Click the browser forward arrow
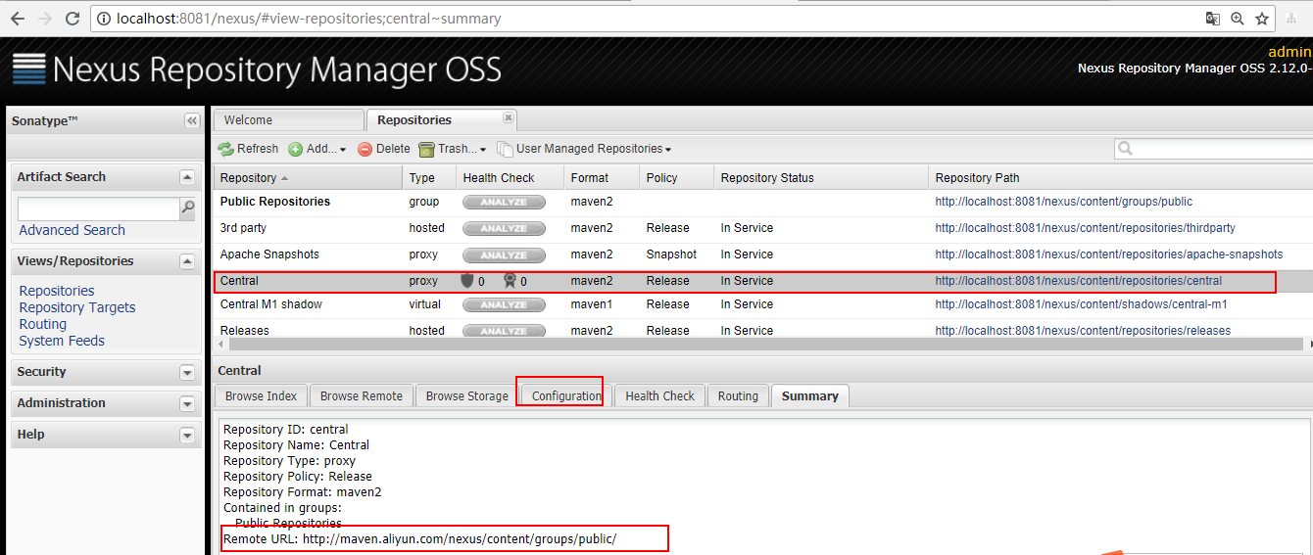 [45, 19]
